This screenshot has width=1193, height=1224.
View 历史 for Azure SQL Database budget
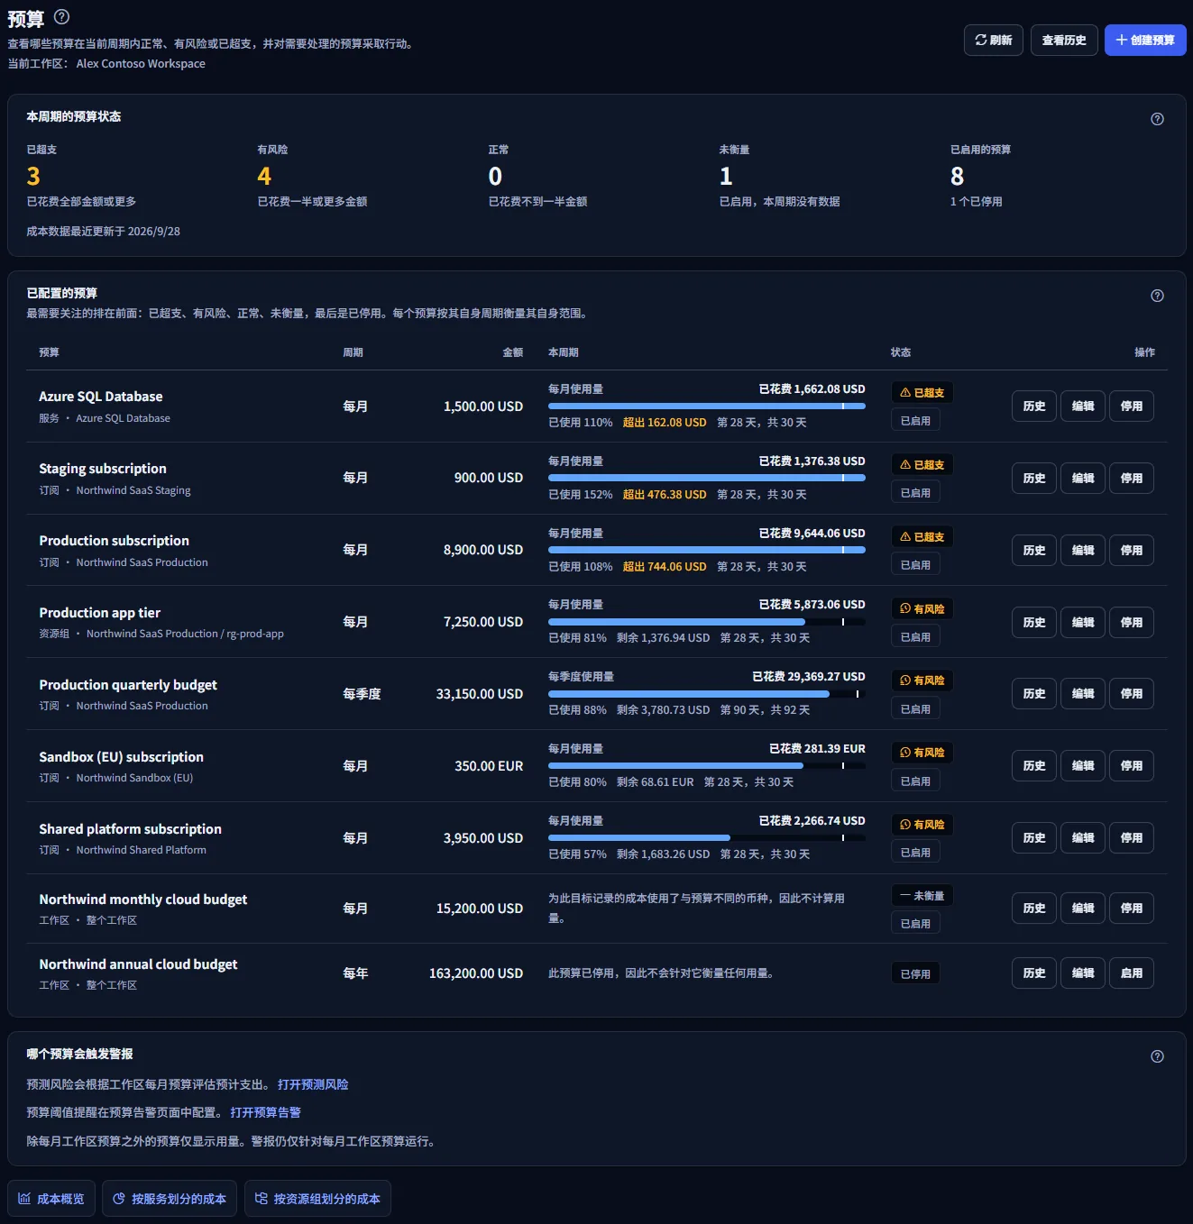(x=1034, y=406)
